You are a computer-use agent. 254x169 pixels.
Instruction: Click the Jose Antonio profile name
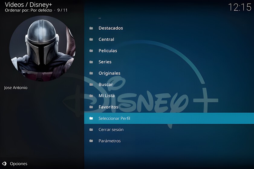[16, 88]
